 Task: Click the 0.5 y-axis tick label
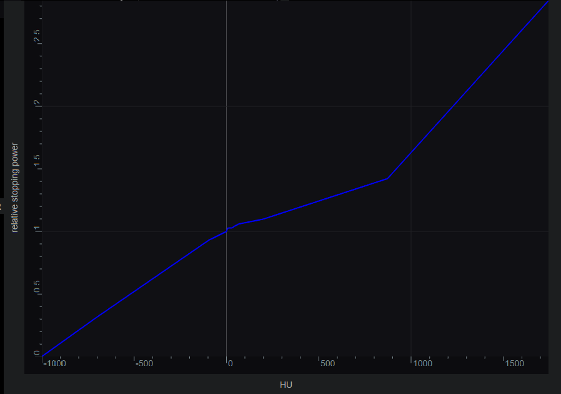tap(37, 286)
